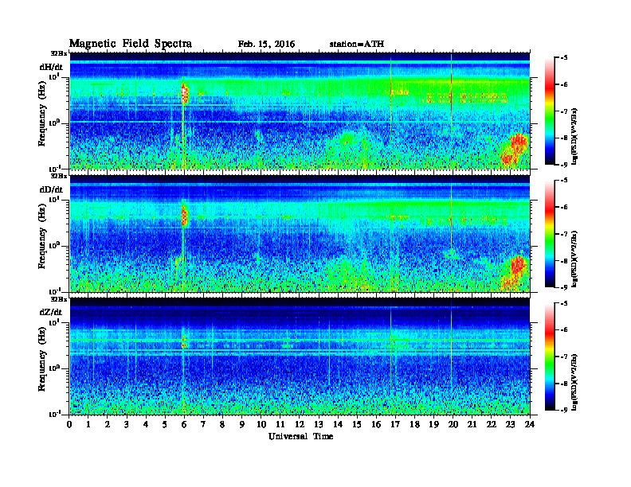631x487 pixels.
Task: Click the "-5" value on the dH/dt color scale
Action: (564, 58)
